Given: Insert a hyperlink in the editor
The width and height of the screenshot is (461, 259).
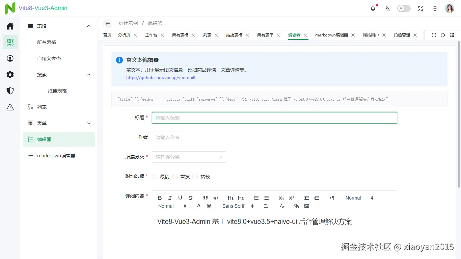Looking at the screenshot, I should pos(297,206).
